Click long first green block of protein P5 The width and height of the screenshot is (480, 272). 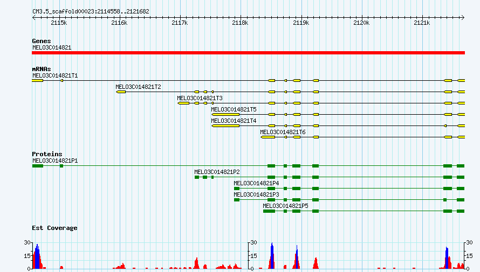269,211
